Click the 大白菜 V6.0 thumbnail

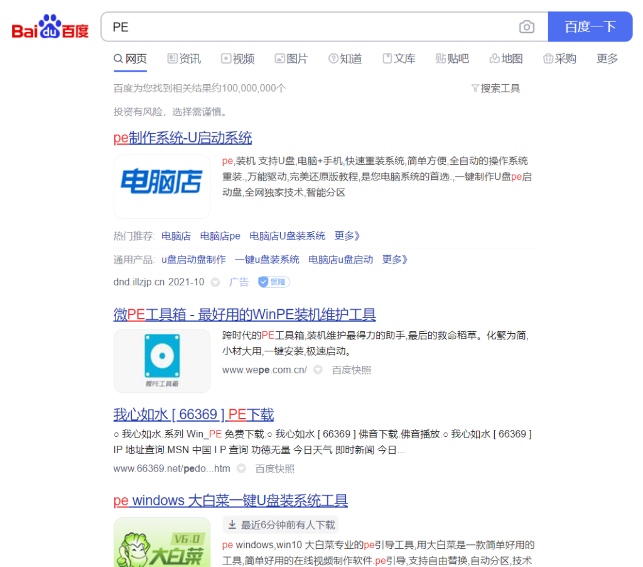(x=162, y=542)
